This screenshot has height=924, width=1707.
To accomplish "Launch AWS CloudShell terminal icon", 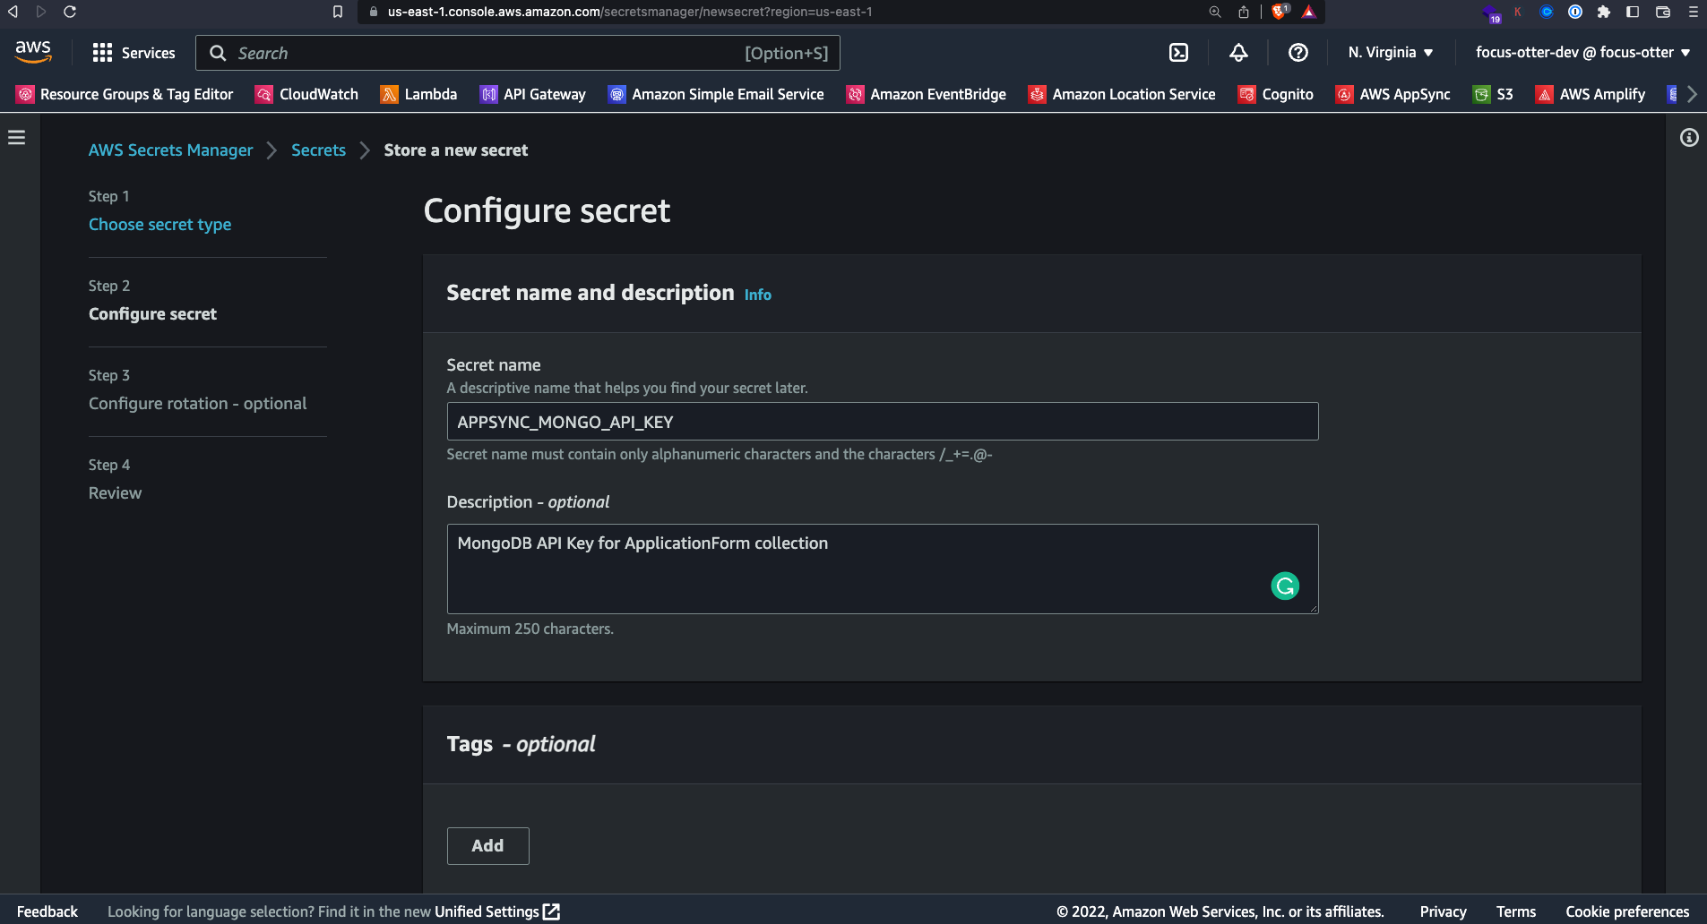I will point(1177,53).
